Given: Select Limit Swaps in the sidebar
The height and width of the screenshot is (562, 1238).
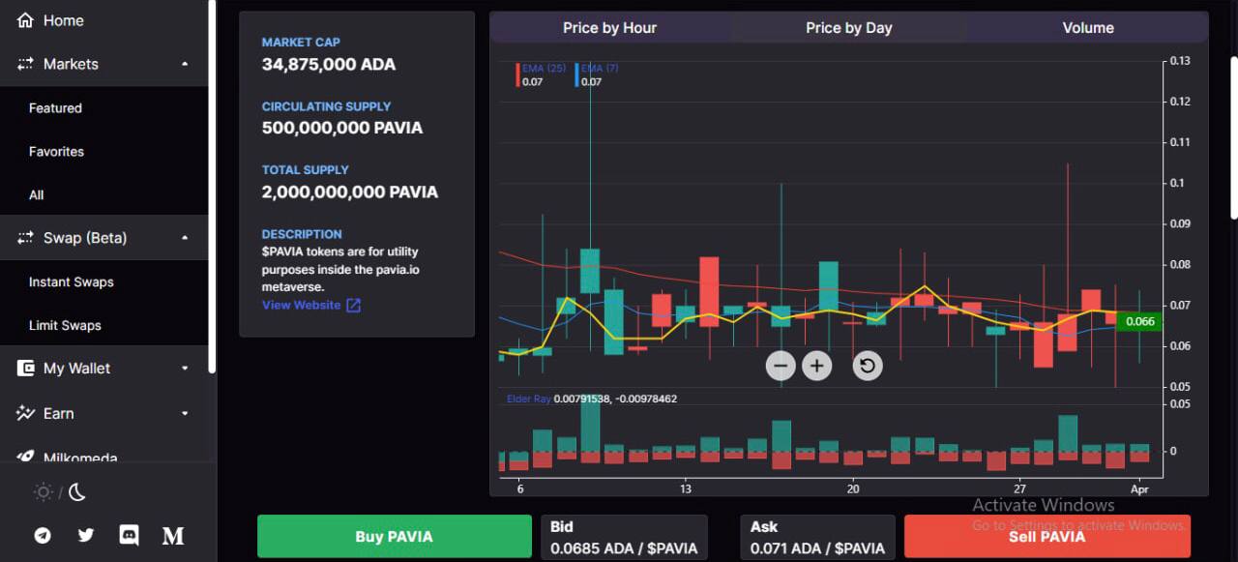Looking at the screenshot, I should coord(65,325).
